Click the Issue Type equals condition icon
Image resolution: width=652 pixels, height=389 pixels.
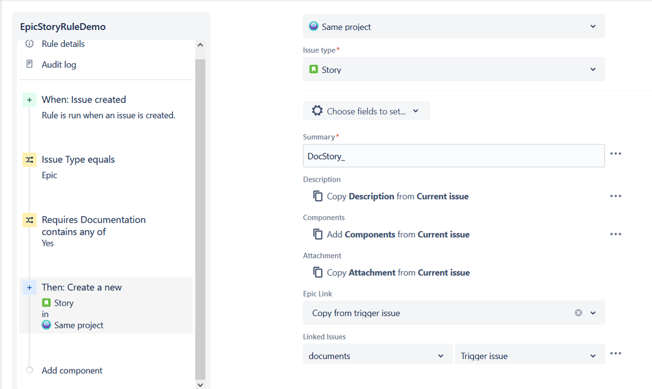(x=29, y=160)
